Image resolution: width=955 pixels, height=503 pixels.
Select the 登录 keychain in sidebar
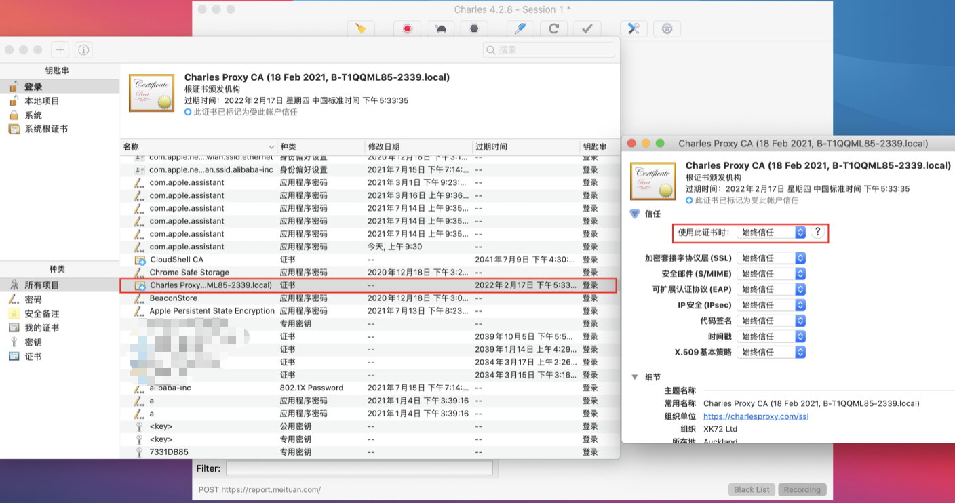60,87
